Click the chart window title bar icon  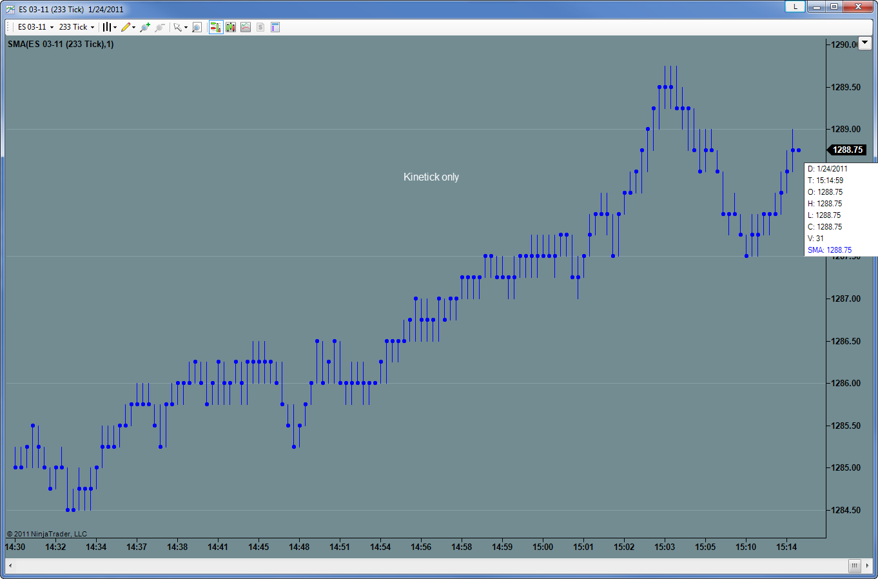click(x=10, y=9)
